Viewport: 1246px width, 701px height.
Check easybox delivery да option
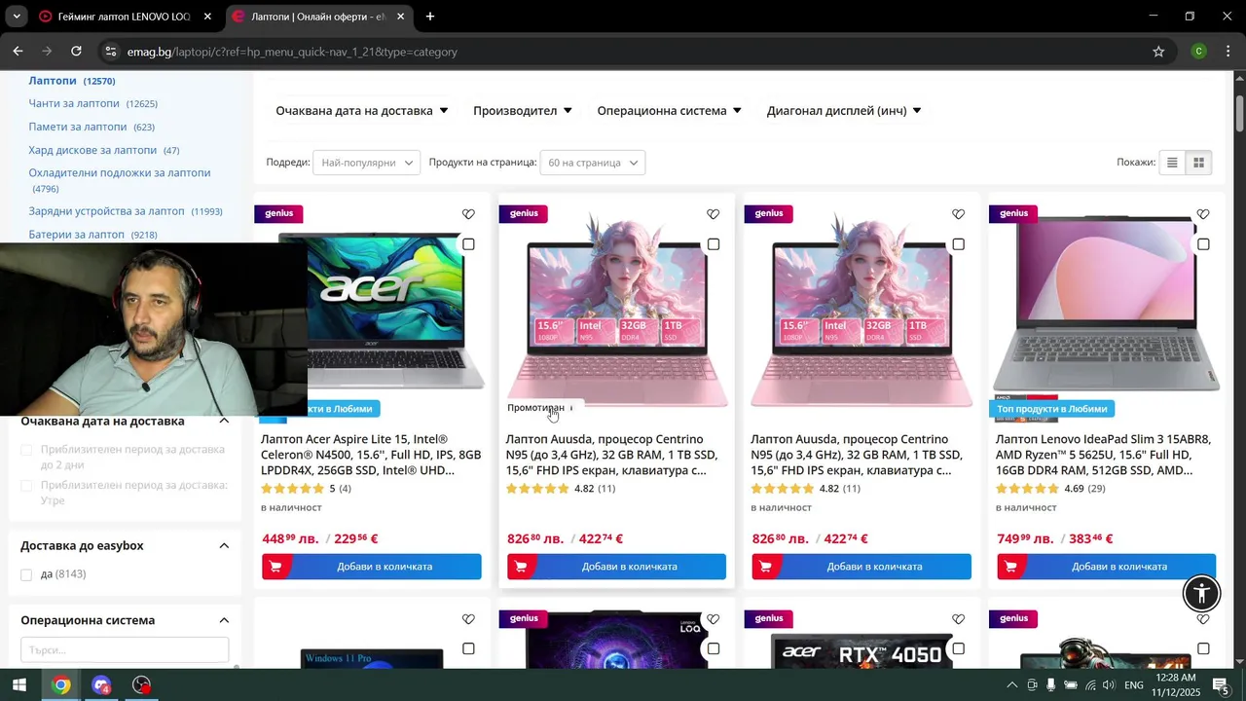tap(27, 574)
